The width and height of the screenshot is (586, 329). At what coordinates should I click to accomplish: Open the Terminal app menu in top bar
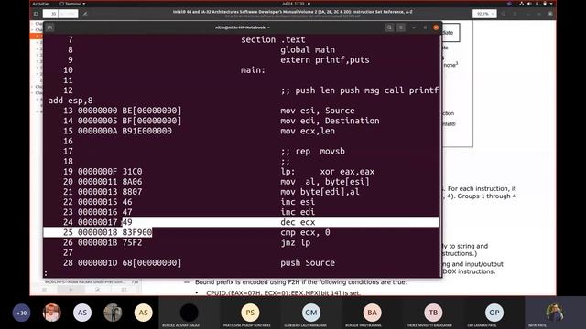72,4
